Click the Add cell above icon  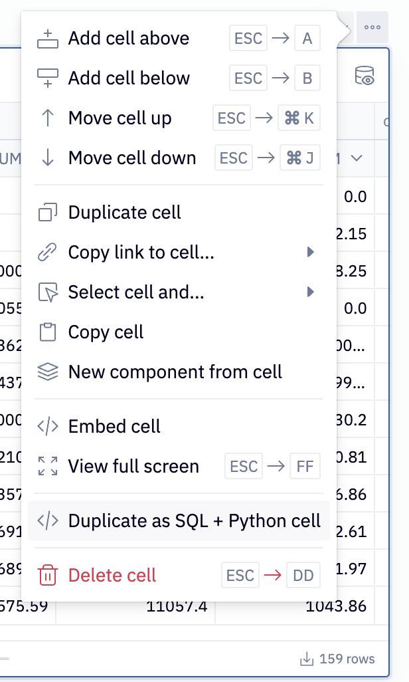click(48, 39)
